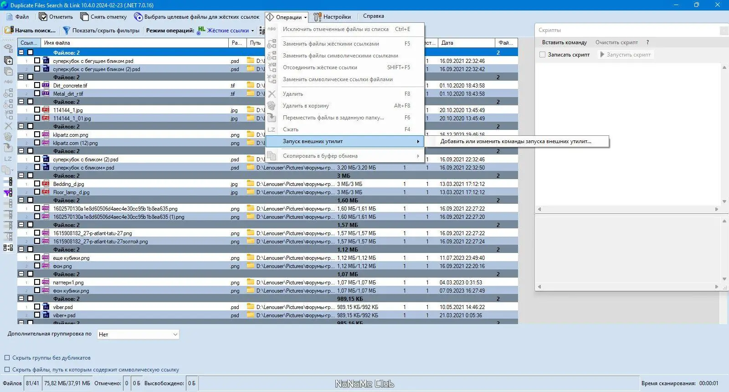
Task: Click script editor vertical scrollbar down arrow
Action: [724, 201]
